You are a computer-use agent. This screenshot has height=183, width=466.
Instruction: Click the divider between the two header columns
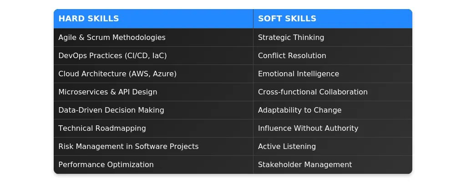[x=253, y=19]
